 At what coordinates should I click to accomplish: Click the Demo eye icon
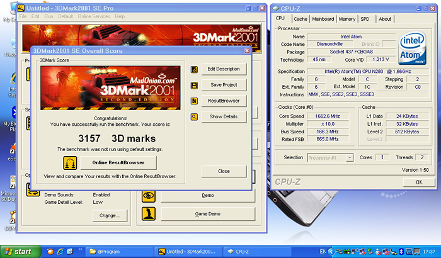(x=149, y=195)
